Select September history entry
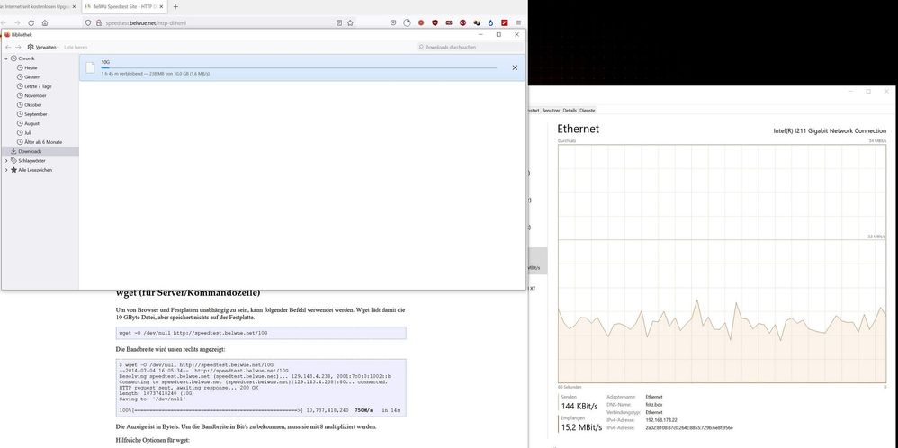The height and width of the screenshot is (448, 898). (35, 114)
